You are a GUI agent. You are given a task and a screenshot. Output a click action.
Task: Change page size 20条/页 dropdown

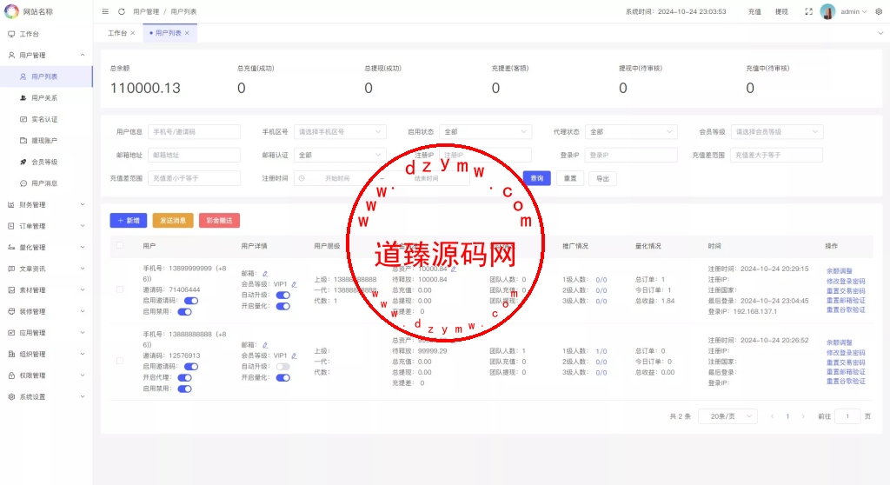click(727, 416)
